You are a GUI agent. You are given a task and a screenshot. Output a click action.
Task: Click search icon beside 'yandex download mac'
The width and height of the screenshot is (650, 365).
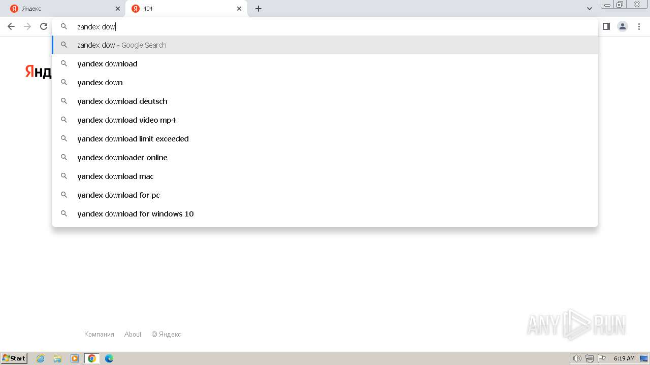pos(64,176)
